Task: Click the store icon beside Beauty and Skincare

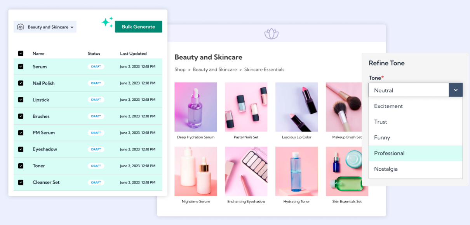Action: point(21,27)
